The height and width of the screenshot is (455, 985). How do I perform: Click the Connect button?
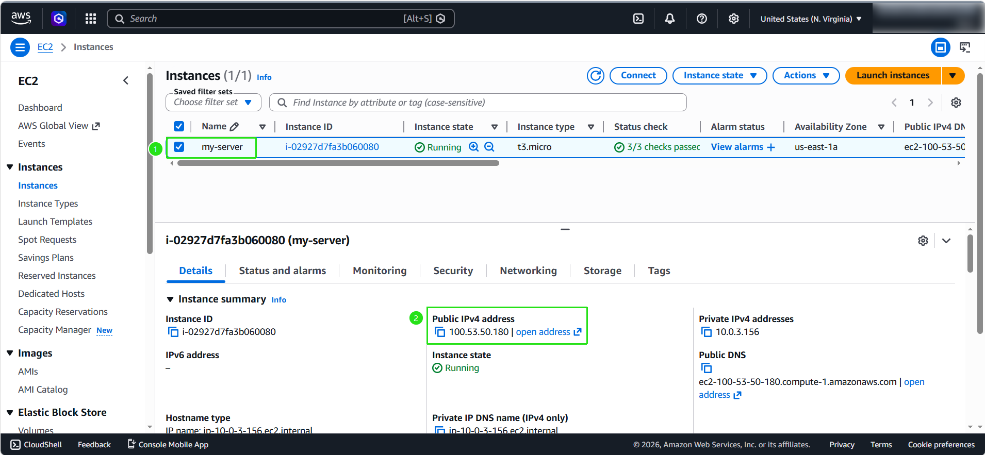click(x=638, y=76)
